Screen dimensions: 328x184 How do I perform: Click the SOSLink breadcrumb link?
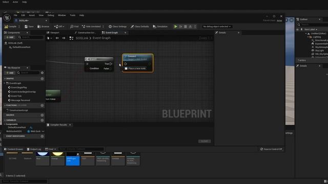[x=82, y=38]
